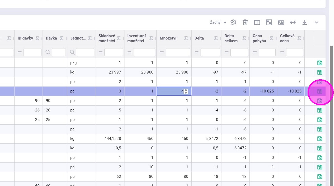Open search filter operator for Dávka column
This screenshot has width=334, height=186.
(48, 52)
